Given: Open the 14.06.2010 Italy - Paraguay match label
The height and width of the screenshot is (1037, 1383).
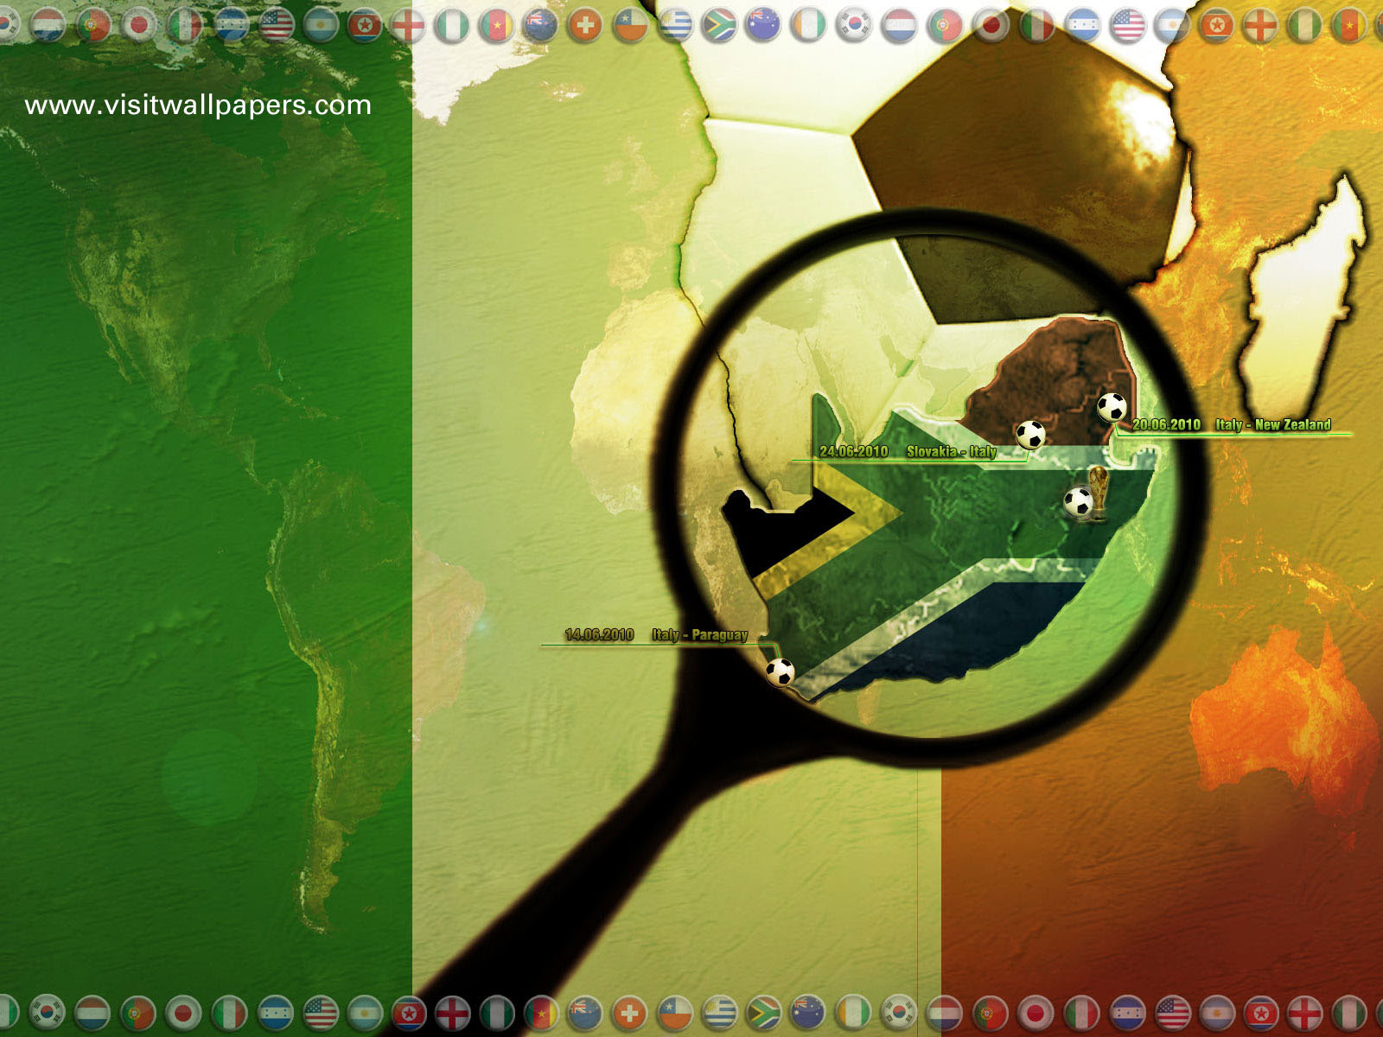Looking at the screenshot, I should (656, 635).
